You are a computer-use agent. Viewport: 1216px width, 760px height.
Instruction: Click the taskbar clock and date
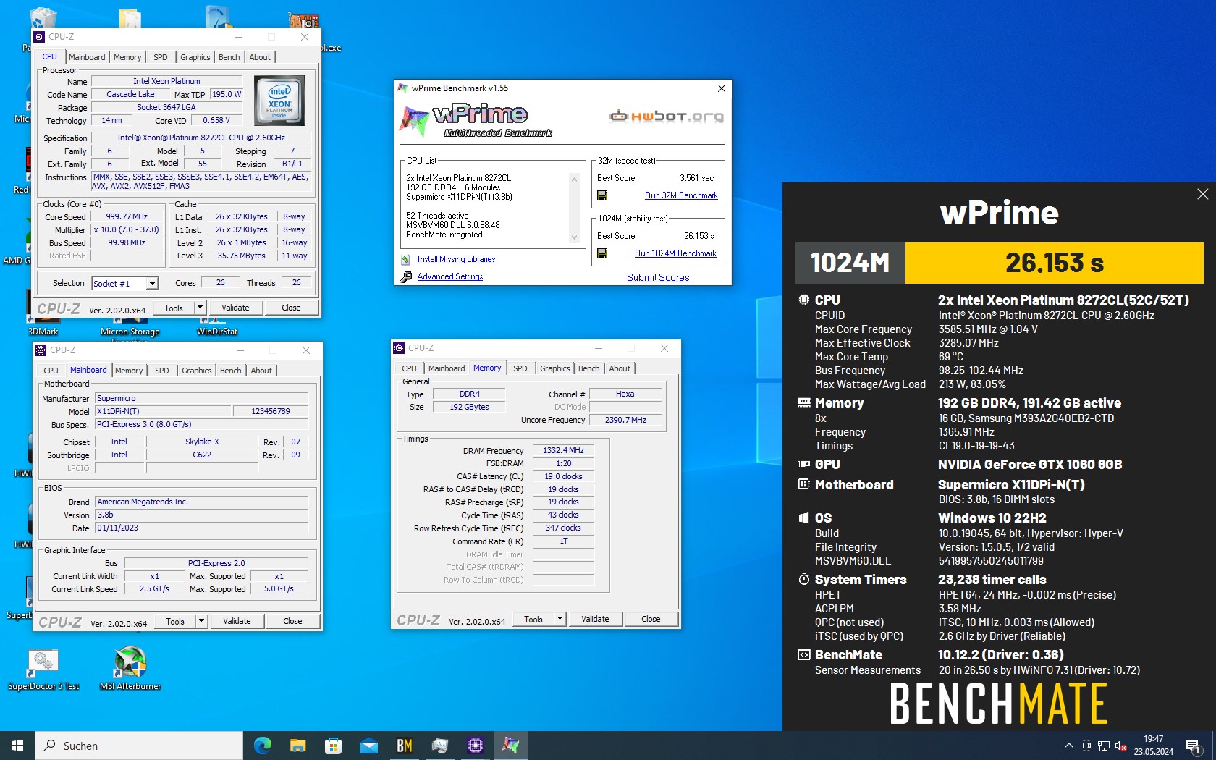pyautogui.click(x=1153, y=746)
